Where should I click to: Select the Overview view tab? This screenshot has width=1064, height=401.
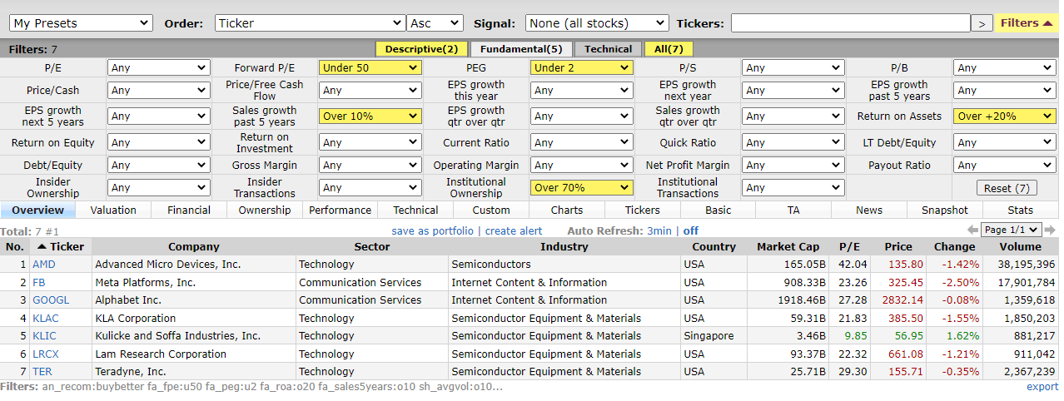pos(38,210)
